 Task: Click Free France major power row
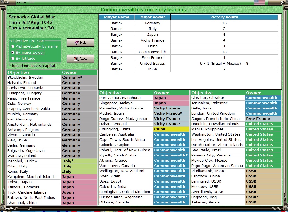tap(152, 57)
